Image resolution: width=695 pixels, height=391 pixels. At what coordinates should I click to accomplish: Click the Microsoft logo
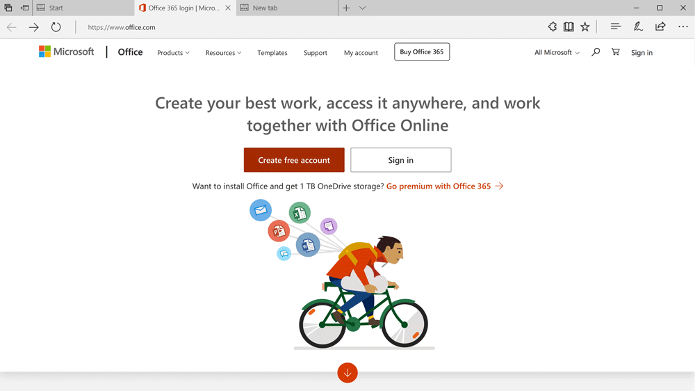[67, 51]
